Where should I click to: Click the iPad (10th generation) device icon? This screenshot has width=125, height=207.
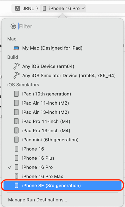16,94
